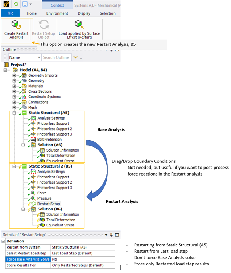Click the Select Restart Loadstep value field
The width and height of the screenshot is (231, 273).
coord(83,253)
